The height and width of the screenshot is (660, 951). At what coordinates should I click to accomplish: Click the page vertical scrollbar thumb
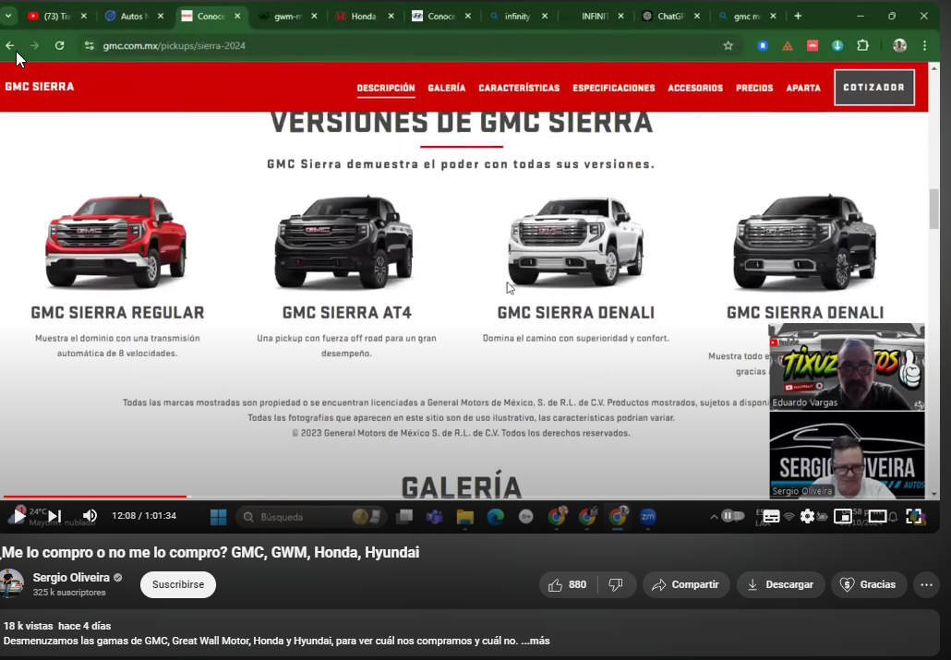(934, 209)
